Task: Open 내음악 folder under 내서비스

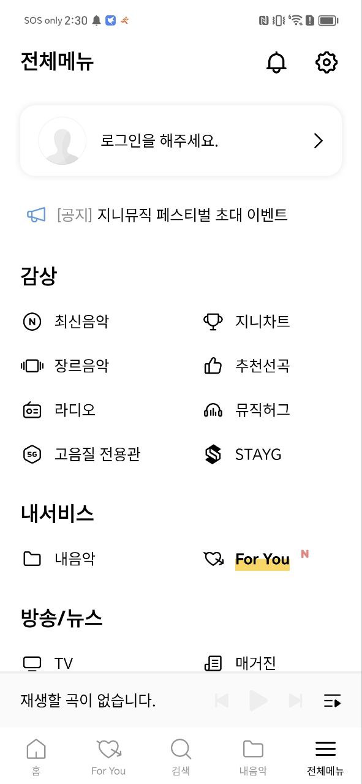Action: pyautogui.click(x=58, y=559)
